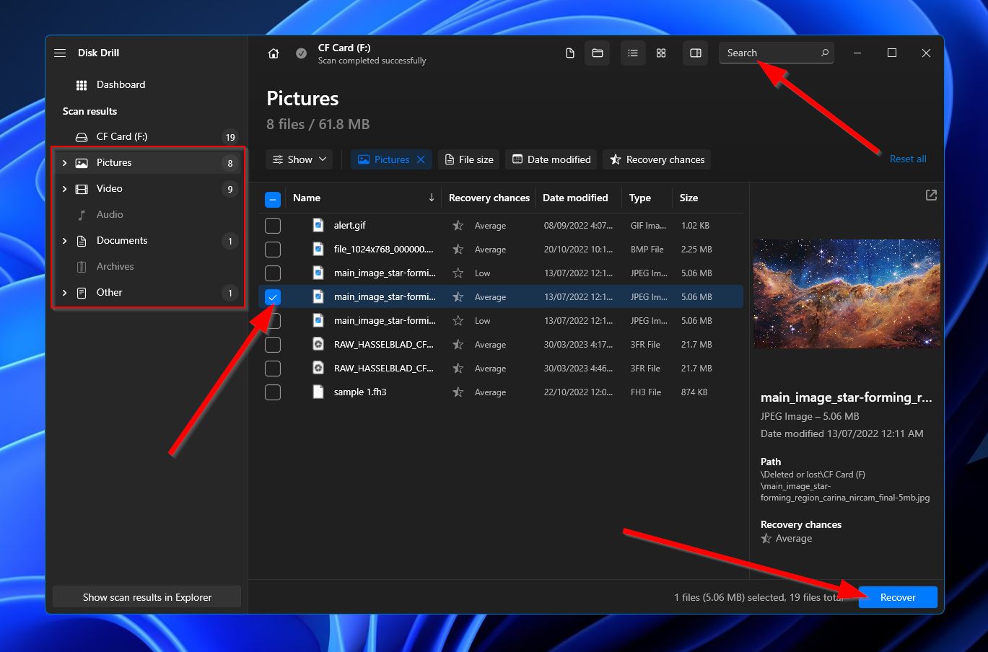The width and height of the screenshot is (988, 652).
Task: Click the Dashboard grid icon
Action: (x=82, y=85)
